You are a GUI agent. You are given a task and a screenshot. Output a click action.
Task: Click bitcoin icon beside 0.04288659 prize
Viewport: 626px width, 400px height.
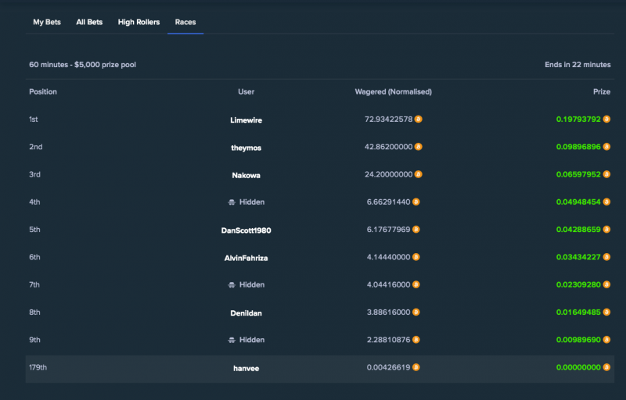point(606,230)
